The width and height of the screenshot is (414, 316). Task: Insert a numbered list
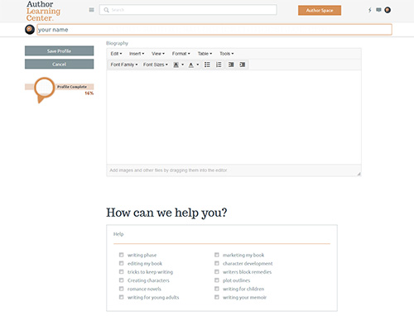[219, 65]
